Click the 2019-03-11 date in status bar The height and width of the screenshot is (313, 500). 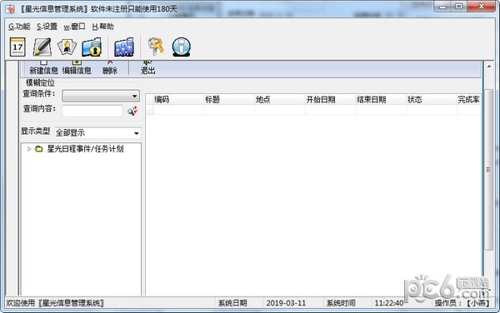(x=286, y=303)
